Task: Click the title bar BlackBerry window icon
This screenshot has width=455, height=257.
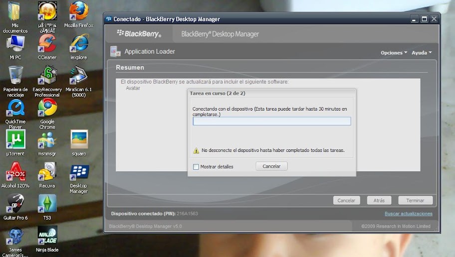Action: click(109, 19)
